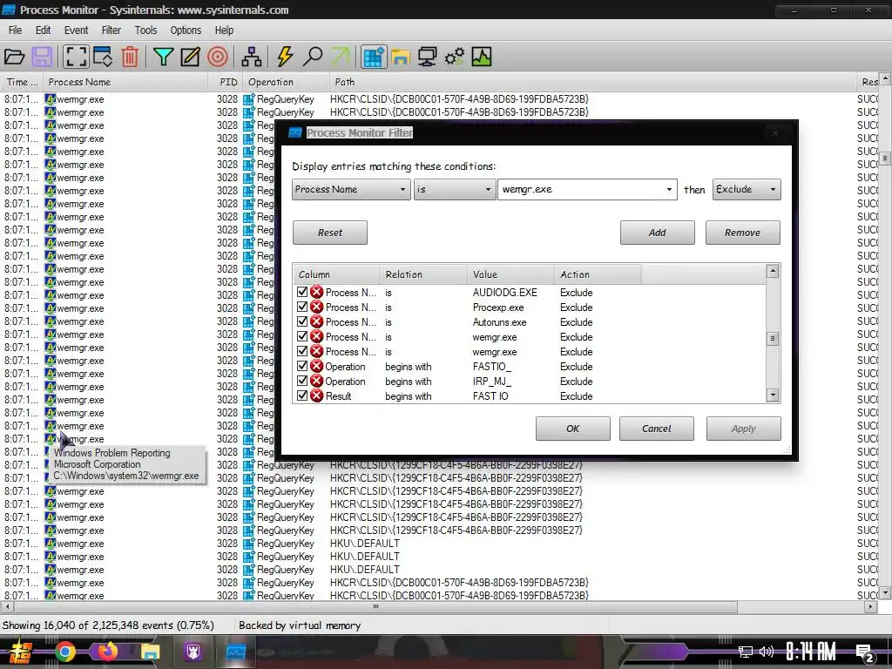The height and width of the screenshot is (669, 892).
Task: Click the PID column header
Action: [x=226, y=82]
